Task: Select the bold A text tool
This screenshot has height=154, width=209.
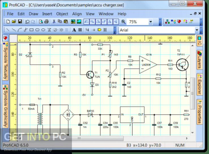Action: pos(74,30)
